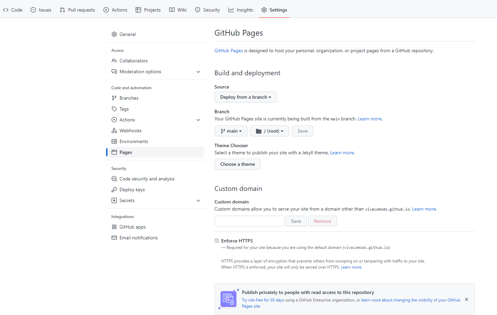Click the Projects table icon

pos(138,10)
